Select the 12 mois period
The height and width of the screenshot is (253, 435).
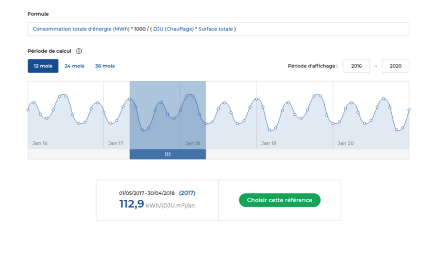pos(43,66)
